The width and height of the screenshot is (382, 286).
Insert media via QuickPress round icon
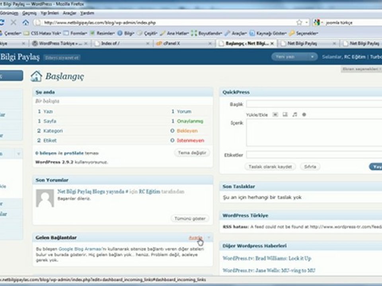coord(304,114)
